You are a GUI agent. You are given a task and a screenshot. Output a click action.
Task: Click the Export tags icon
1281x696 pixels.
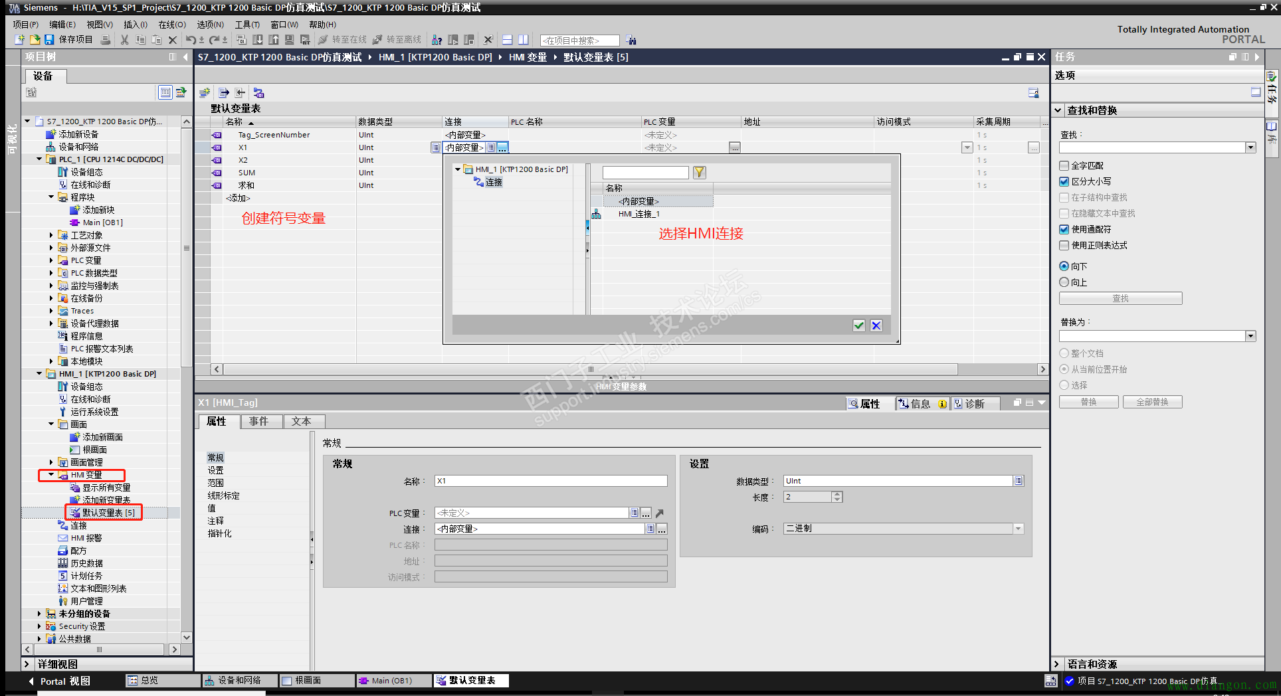[x=224, y=92]
